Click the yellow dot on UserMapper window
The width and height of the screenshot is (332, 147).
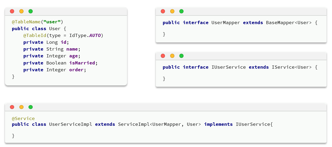coord(172,11)
